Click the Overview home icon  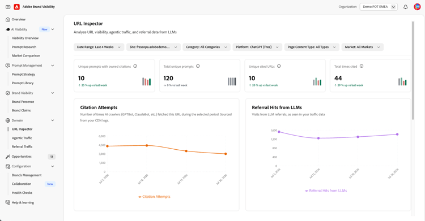pyautogui.click(x=7, y=19)
